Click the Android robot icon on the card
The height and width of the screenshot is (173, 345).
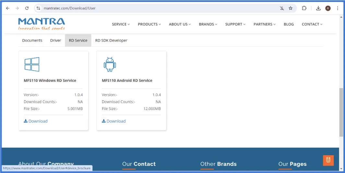(110, 64)
